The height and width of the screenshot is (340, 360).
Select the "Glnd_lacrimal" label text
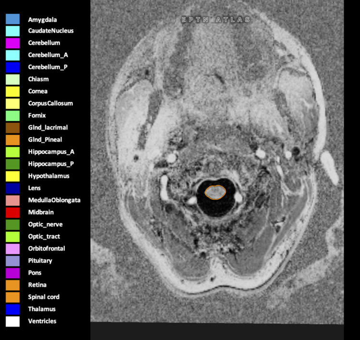[x=48, y=128]
